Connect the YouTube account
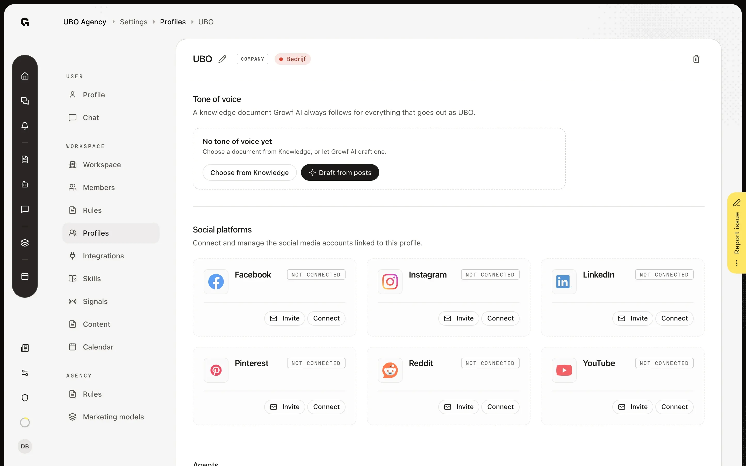Viewport: 746px width, 466px height. pyautogui.click(x=674, y=407)
